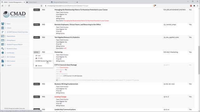
Task: Click the Brave shields icon
Action: (x=154, y=6)
